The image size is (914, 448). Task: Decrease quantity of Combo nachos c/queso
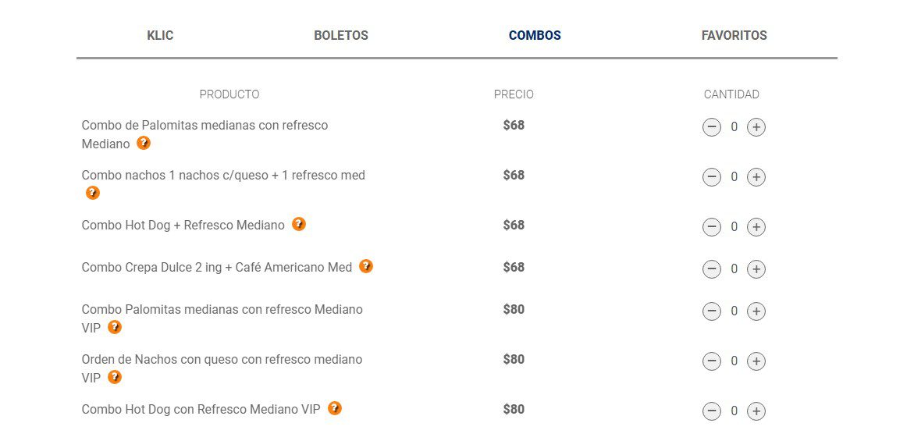coord(712,177)
